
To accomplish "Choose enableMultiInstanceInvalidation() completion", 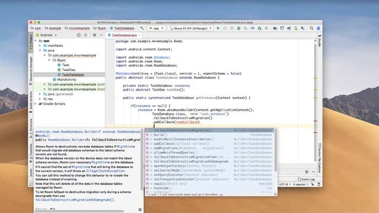I will click(x=209, y=139).
